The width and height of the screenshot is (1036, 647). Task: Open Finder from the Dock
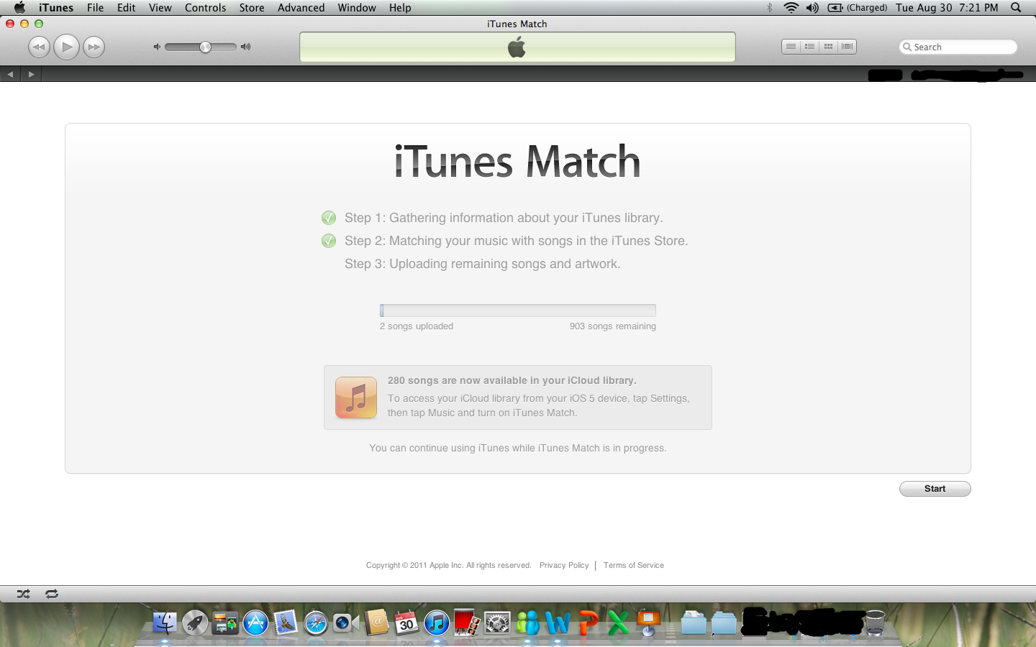pyautogui.click(x=165, y=622)
